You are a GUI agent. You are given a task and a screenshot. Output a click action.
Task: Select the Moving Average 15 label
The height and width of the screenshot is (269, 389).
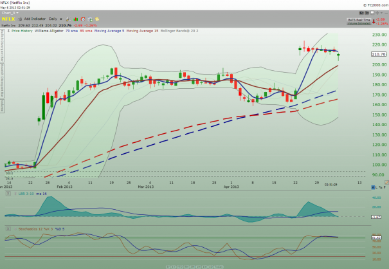142,31
